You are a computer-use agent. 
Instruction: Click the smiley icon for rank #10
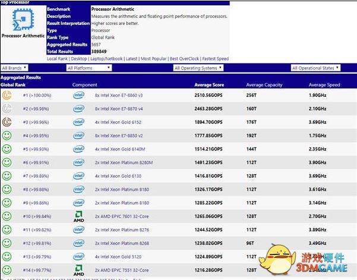tap(7, 216)
